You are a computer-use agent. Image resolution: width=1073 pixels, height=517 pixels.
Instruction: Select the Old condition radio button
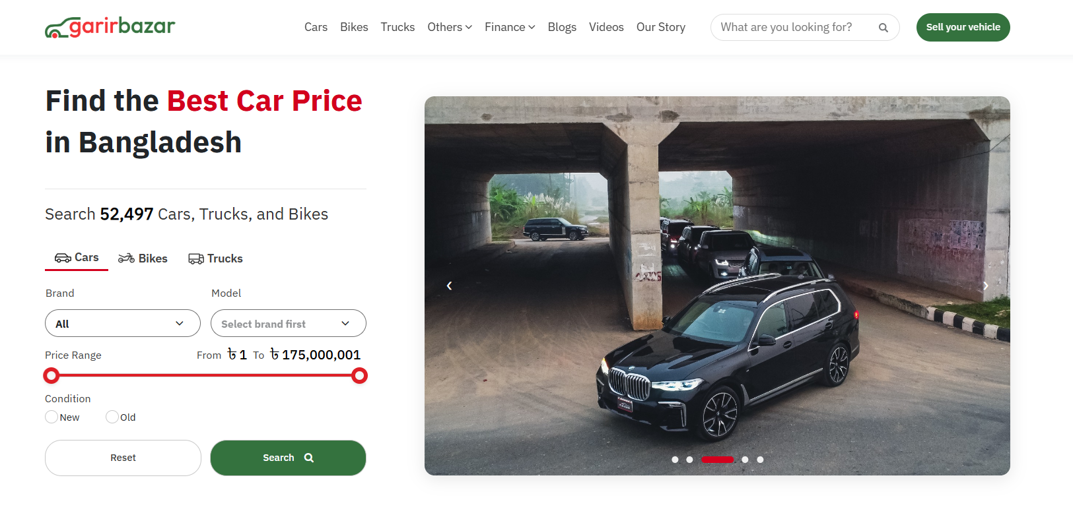click(112, 417)
